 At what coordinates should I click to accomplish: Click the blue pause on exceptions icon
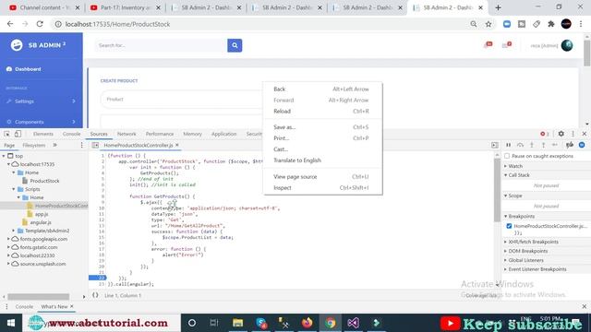pos(582,145)
